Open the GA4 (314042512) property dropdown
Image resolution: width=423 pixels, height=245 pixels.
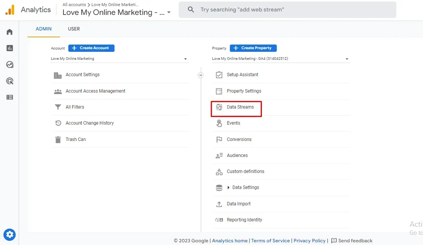[281, 59]
